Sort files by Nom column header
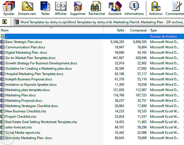The height and width of the screenshot is (145, 184). [51, 30]
